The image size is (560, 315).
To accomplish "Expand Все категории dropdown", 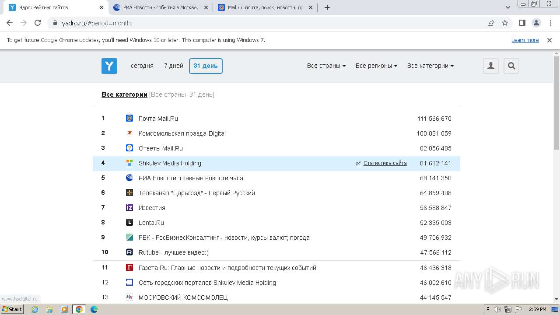I will 430,66.
